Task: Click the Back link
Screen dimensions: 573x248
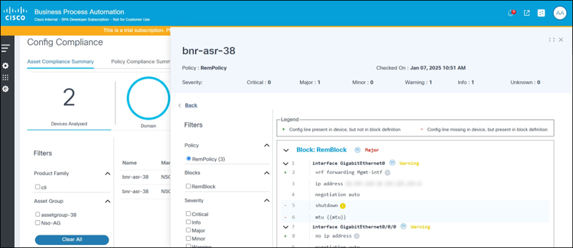Action: (x=191, y=105)
